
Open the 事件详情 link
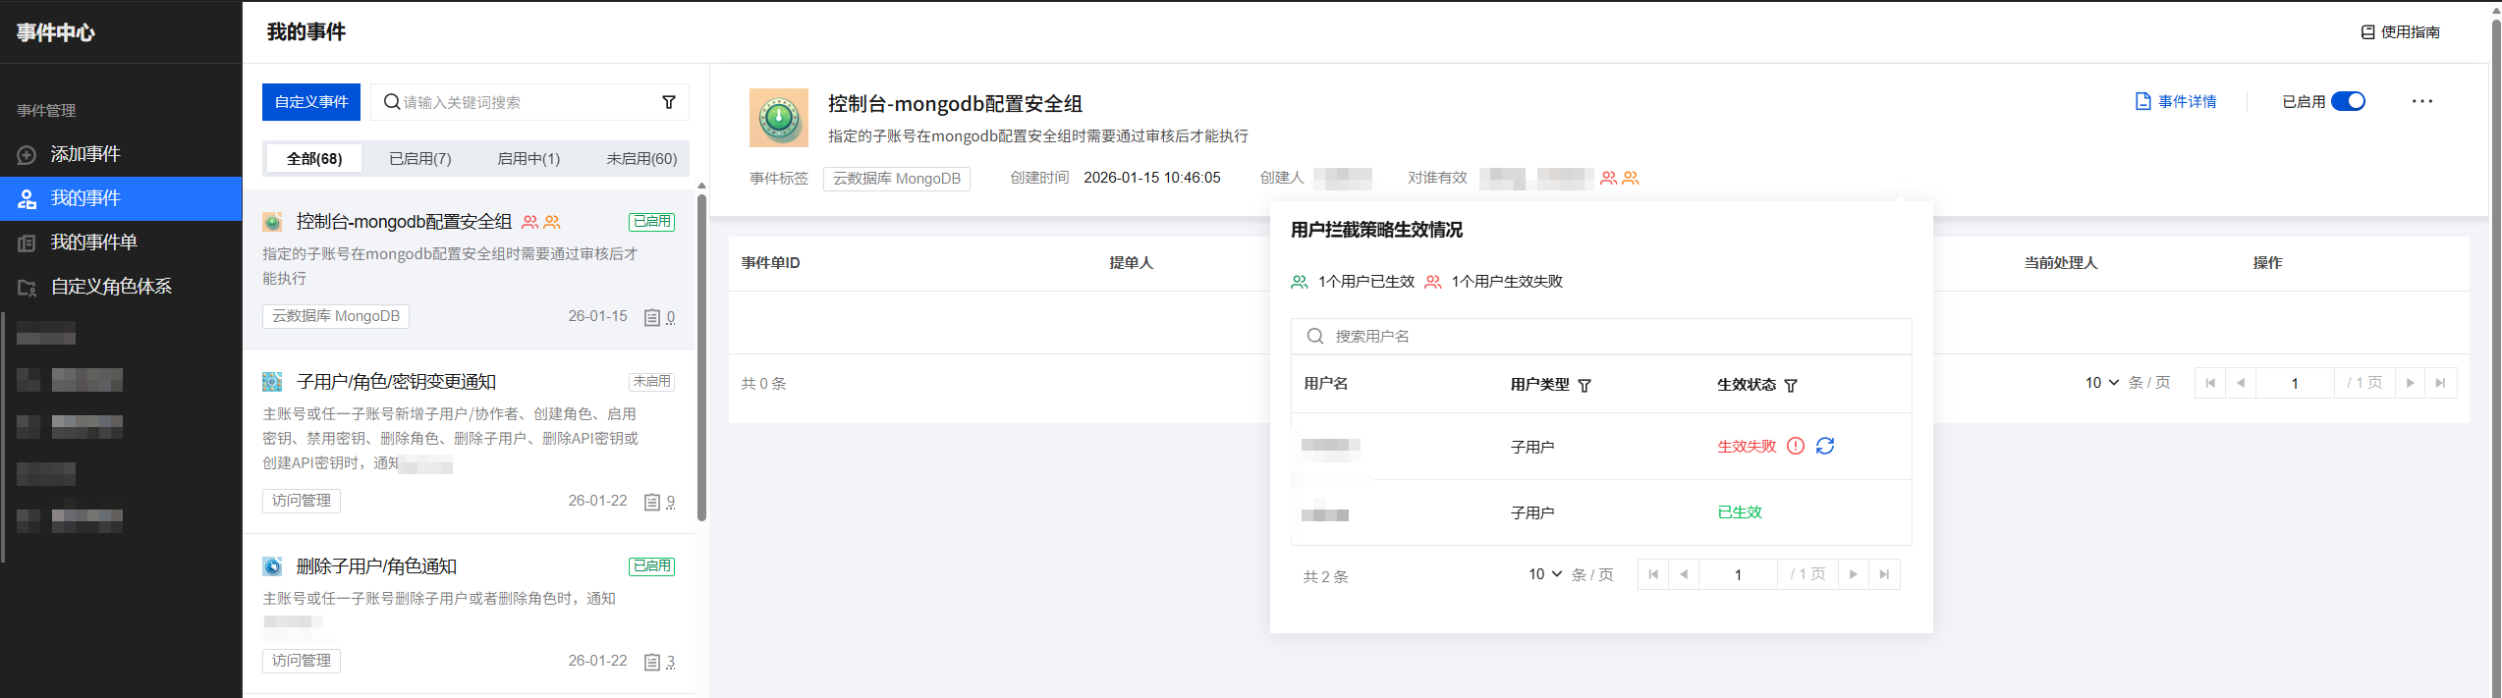point(2176,101)
